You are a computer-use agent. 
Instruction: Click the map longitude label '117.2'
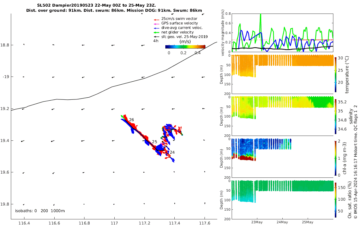pyautogui.click(x=144, y=223)
